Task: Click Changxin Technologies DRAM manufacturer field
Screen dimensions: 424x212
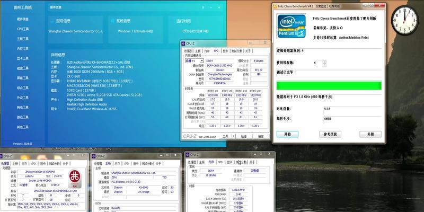Action: coord(219,74)
